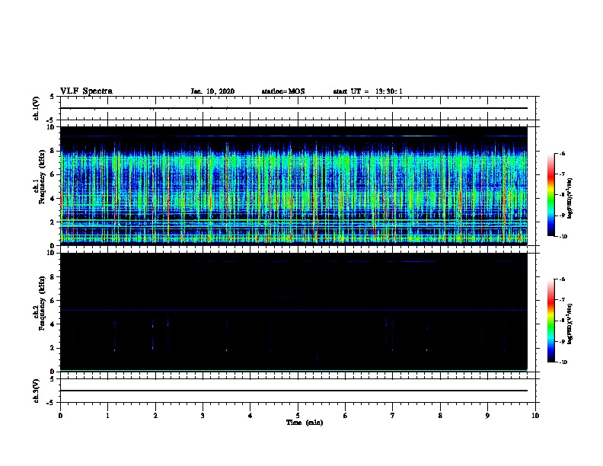This screenshot has width=603, height=466.
Task: Click the log(PSD) label beside ch.2 color bar
Action: [x=570, y=324]
